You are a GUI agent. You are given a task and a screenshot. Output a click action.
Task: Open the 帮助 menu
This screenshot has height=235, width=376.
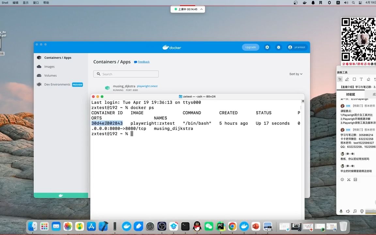46,3
